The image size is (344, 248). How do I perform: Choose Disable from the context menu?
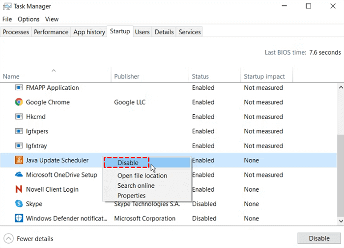click(x=128, y=163)
